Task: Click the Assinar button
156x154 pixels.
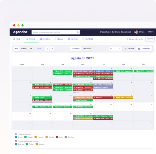Action: tap(150, 39)
